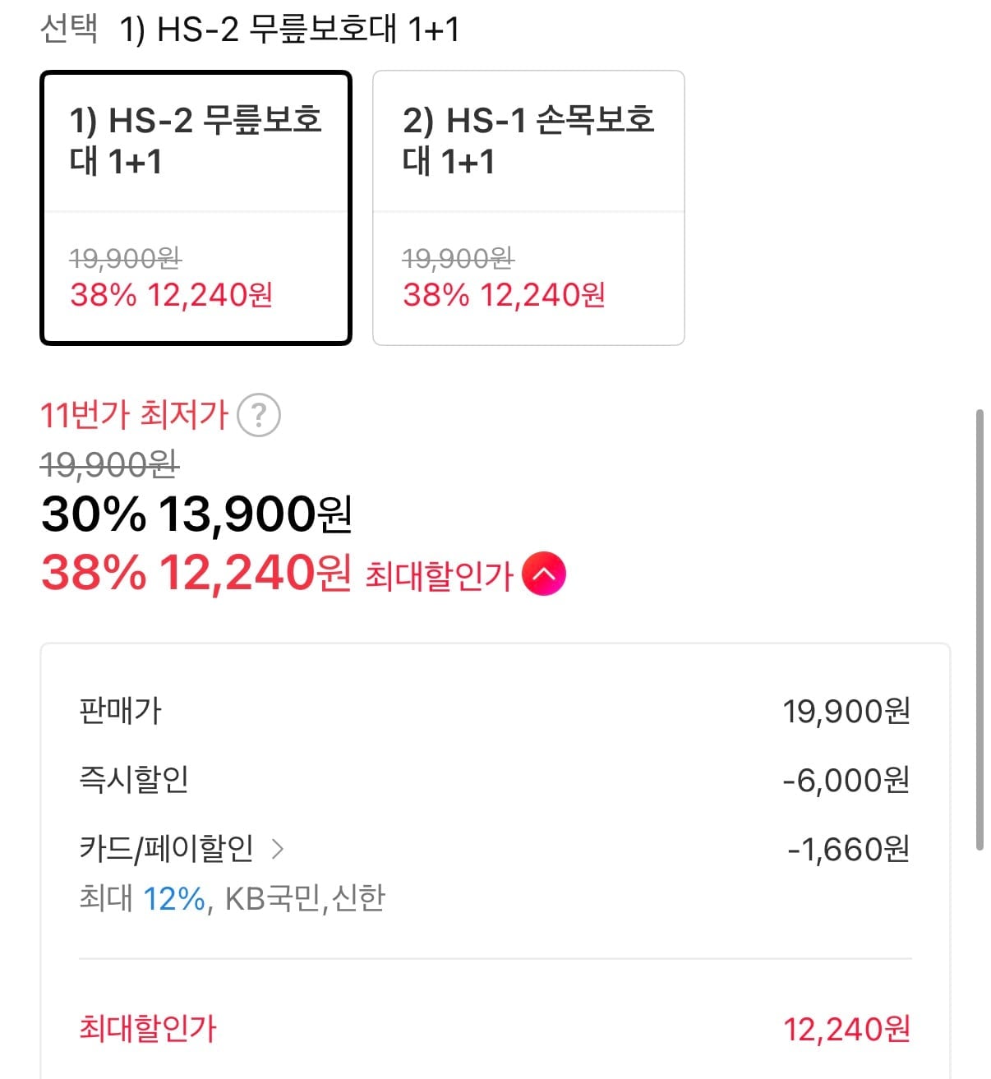Click the 즉시할인 row label
The width and height of the screenshot is (991, 1079).
(133, 779)
